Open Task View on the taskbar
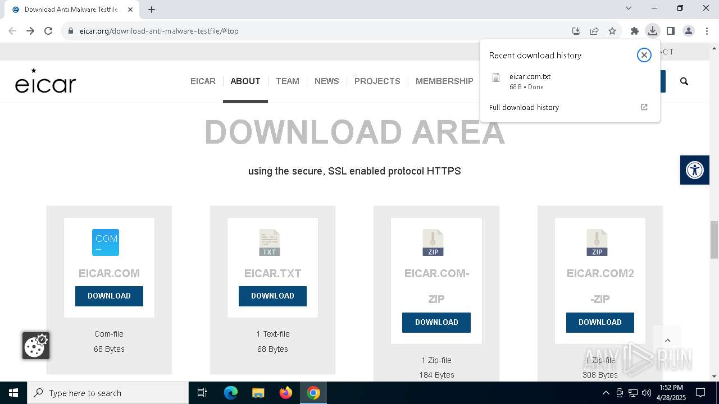Image resolution: width=719 pixels, height=404 pixels. tap(202, 393)
